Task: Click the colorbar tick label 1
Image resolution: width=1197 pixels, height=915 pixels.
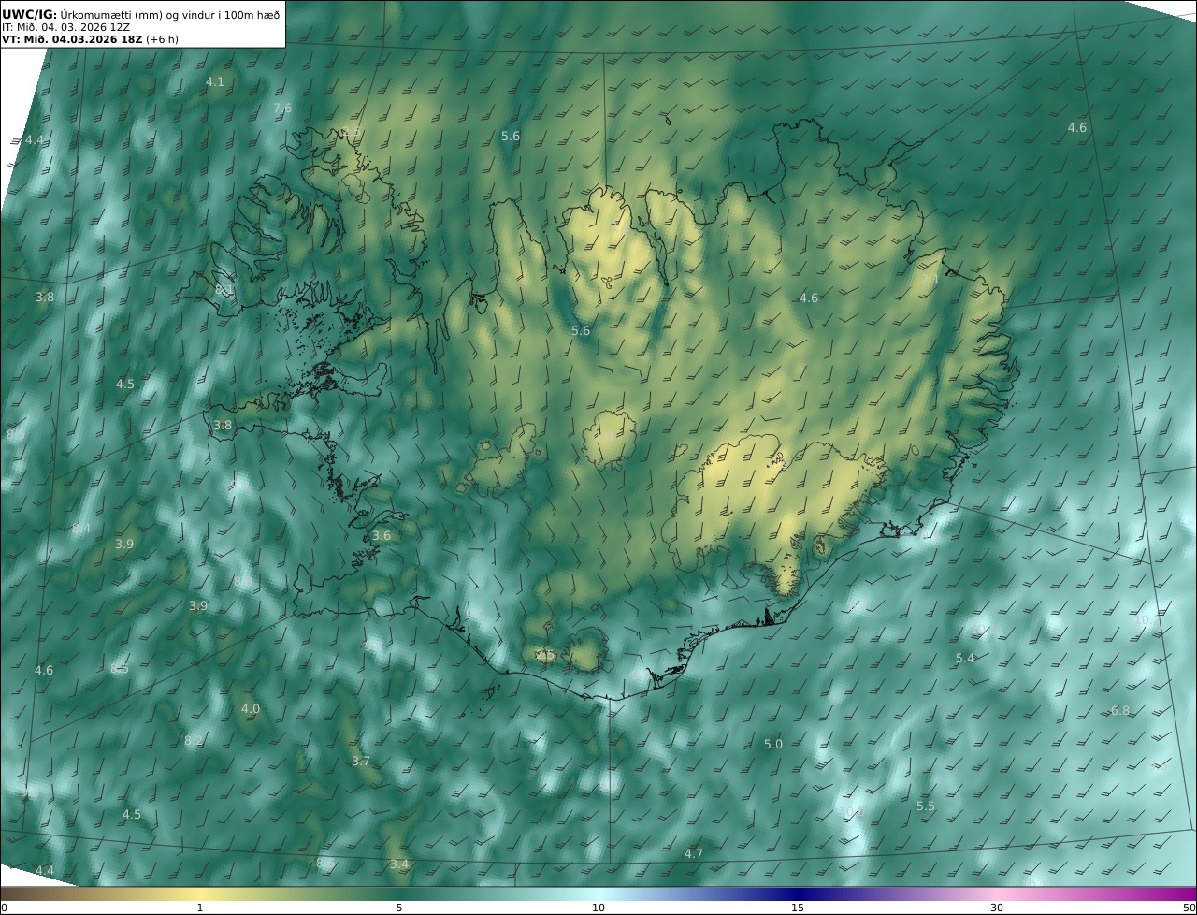Action: coord(200,908)
